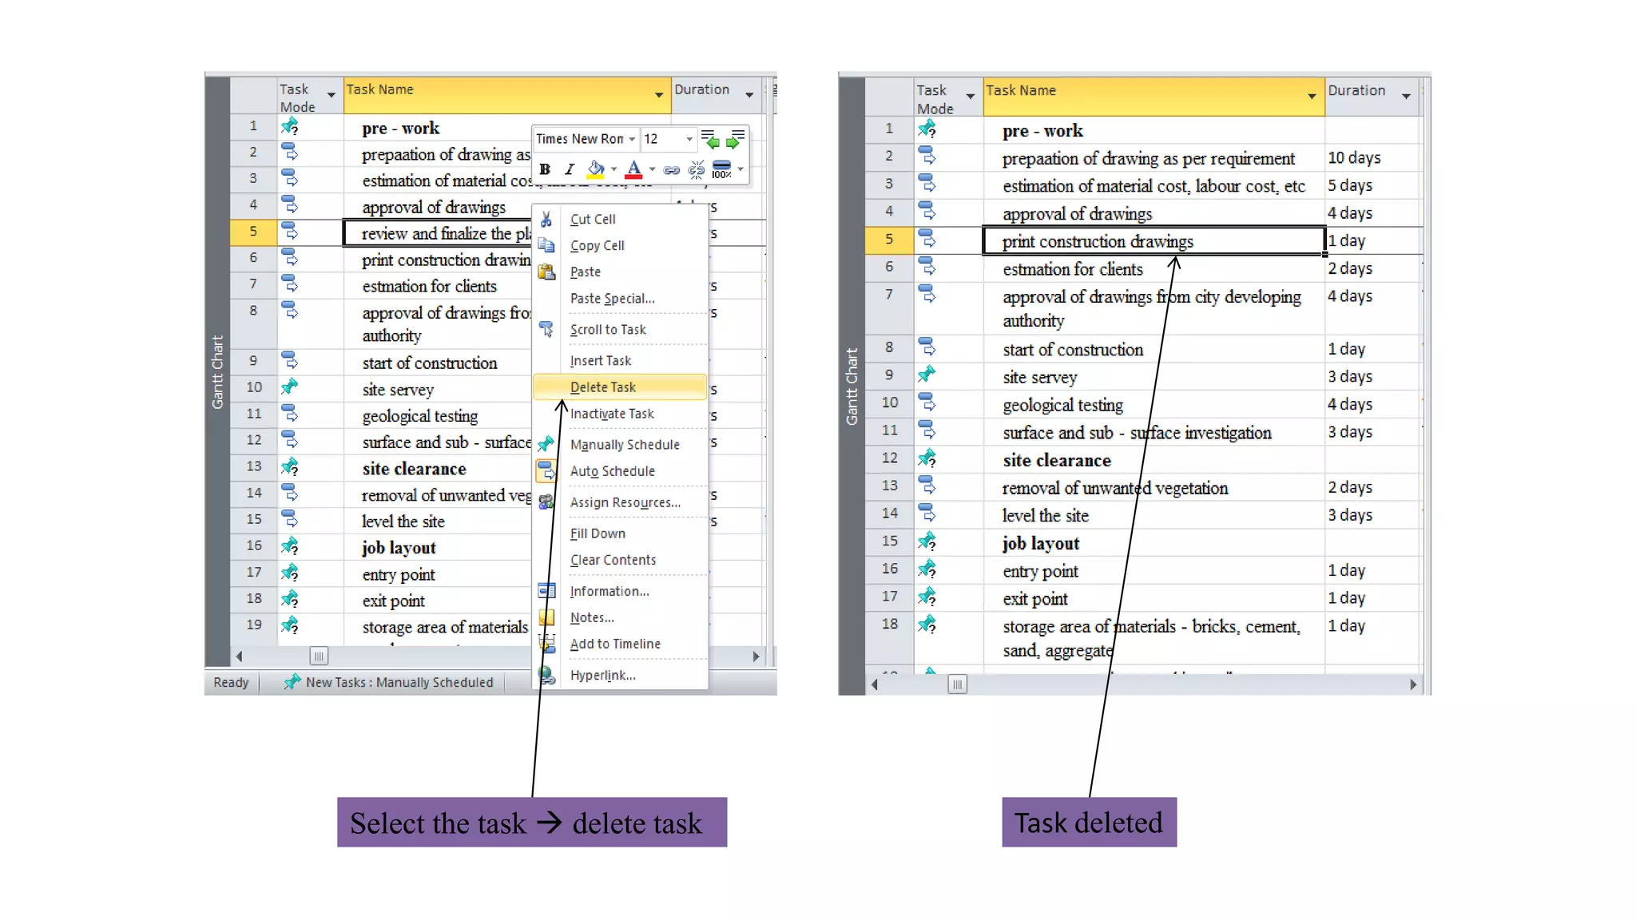Click right pane scroll-right arrow

click(x=1412, y=684)
